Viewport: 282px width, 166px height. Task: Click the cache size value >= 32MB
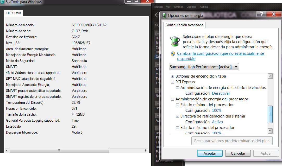(x=78, y=114)
